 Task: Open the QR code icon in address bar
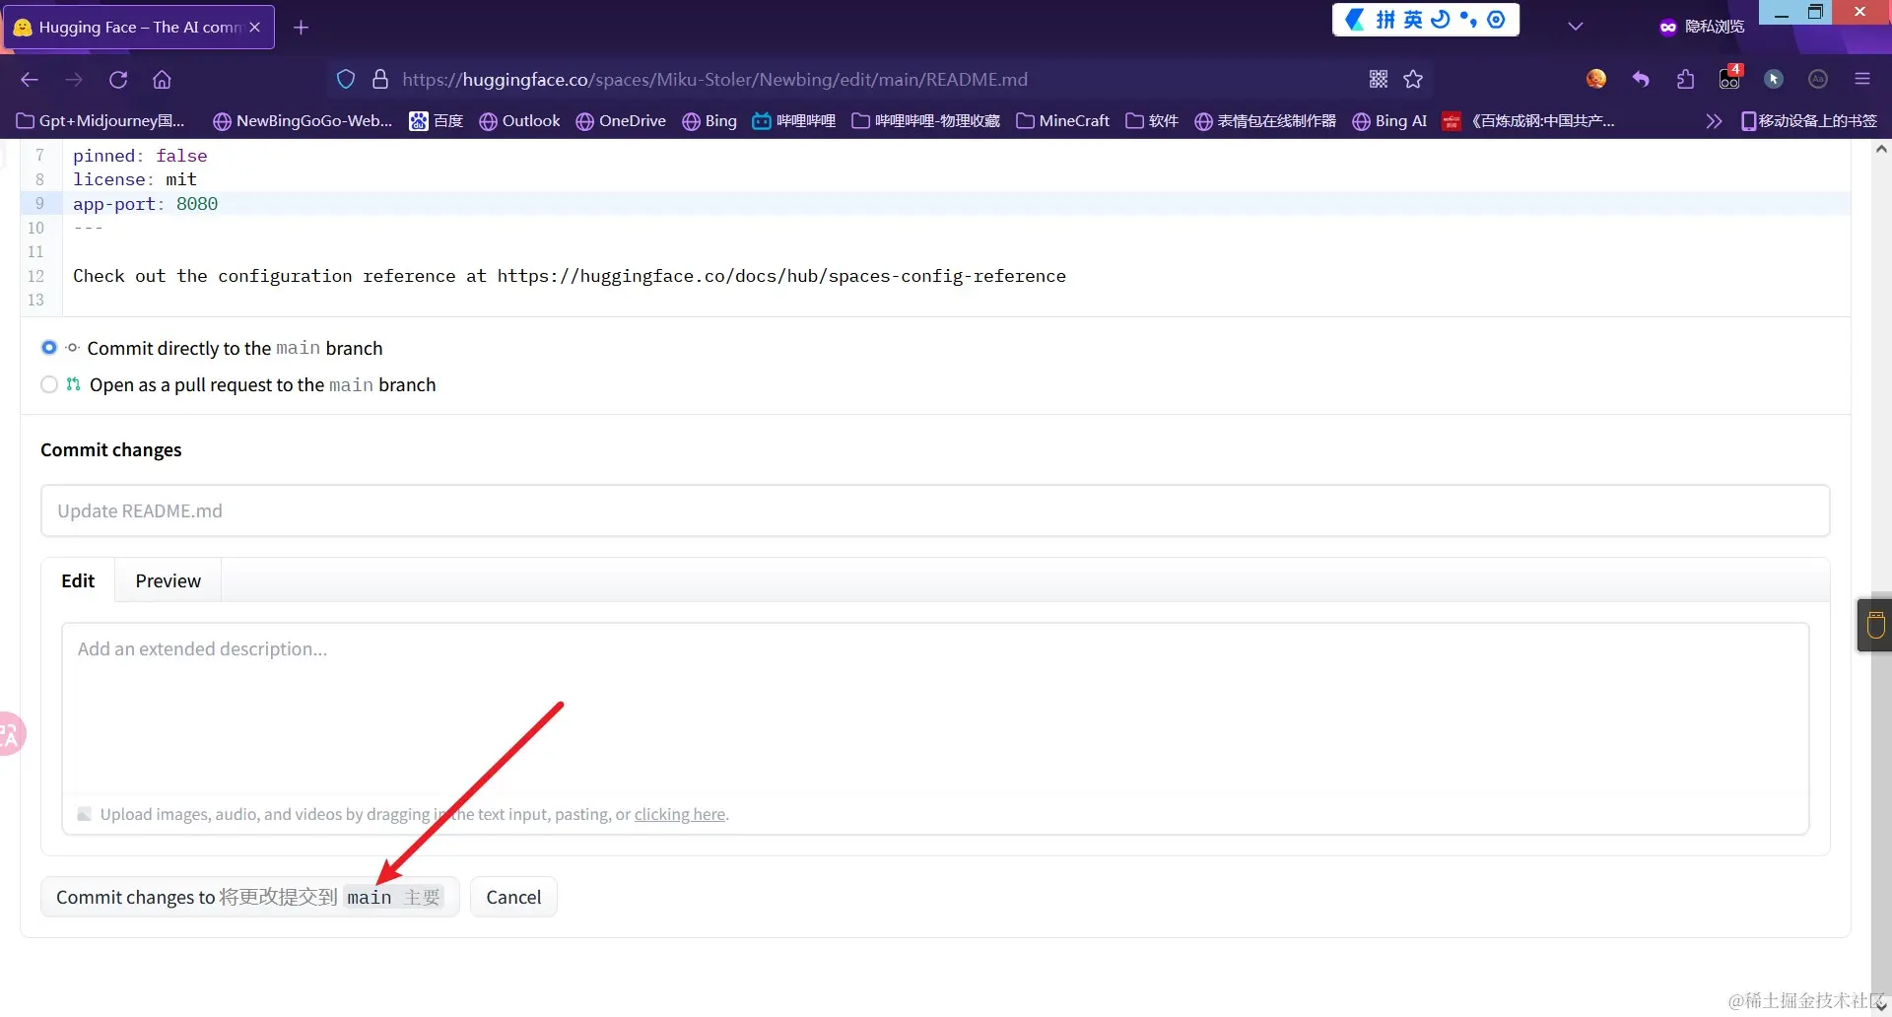[1379, 80]
